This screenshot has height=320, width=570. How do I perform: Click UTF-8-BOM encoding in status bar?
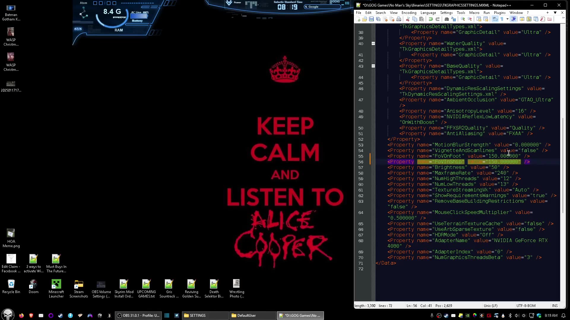point(526,305)
